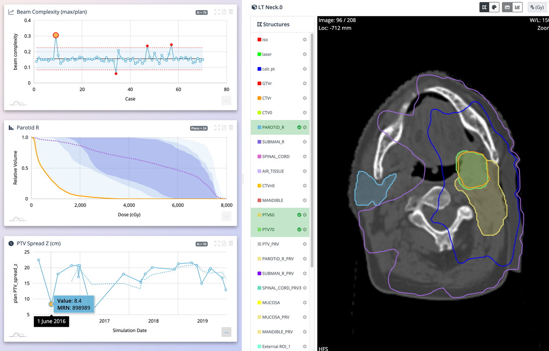Select the MUCOSA_PRV structure row

click(x=280, y=317)
